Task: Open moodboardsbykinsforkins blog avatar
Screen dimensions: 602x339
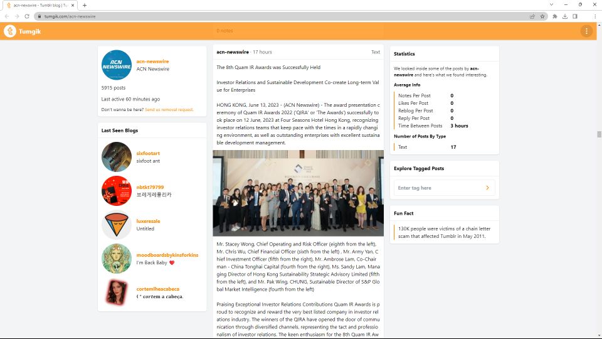Action: pyautogui.click(x=117, y=258)
